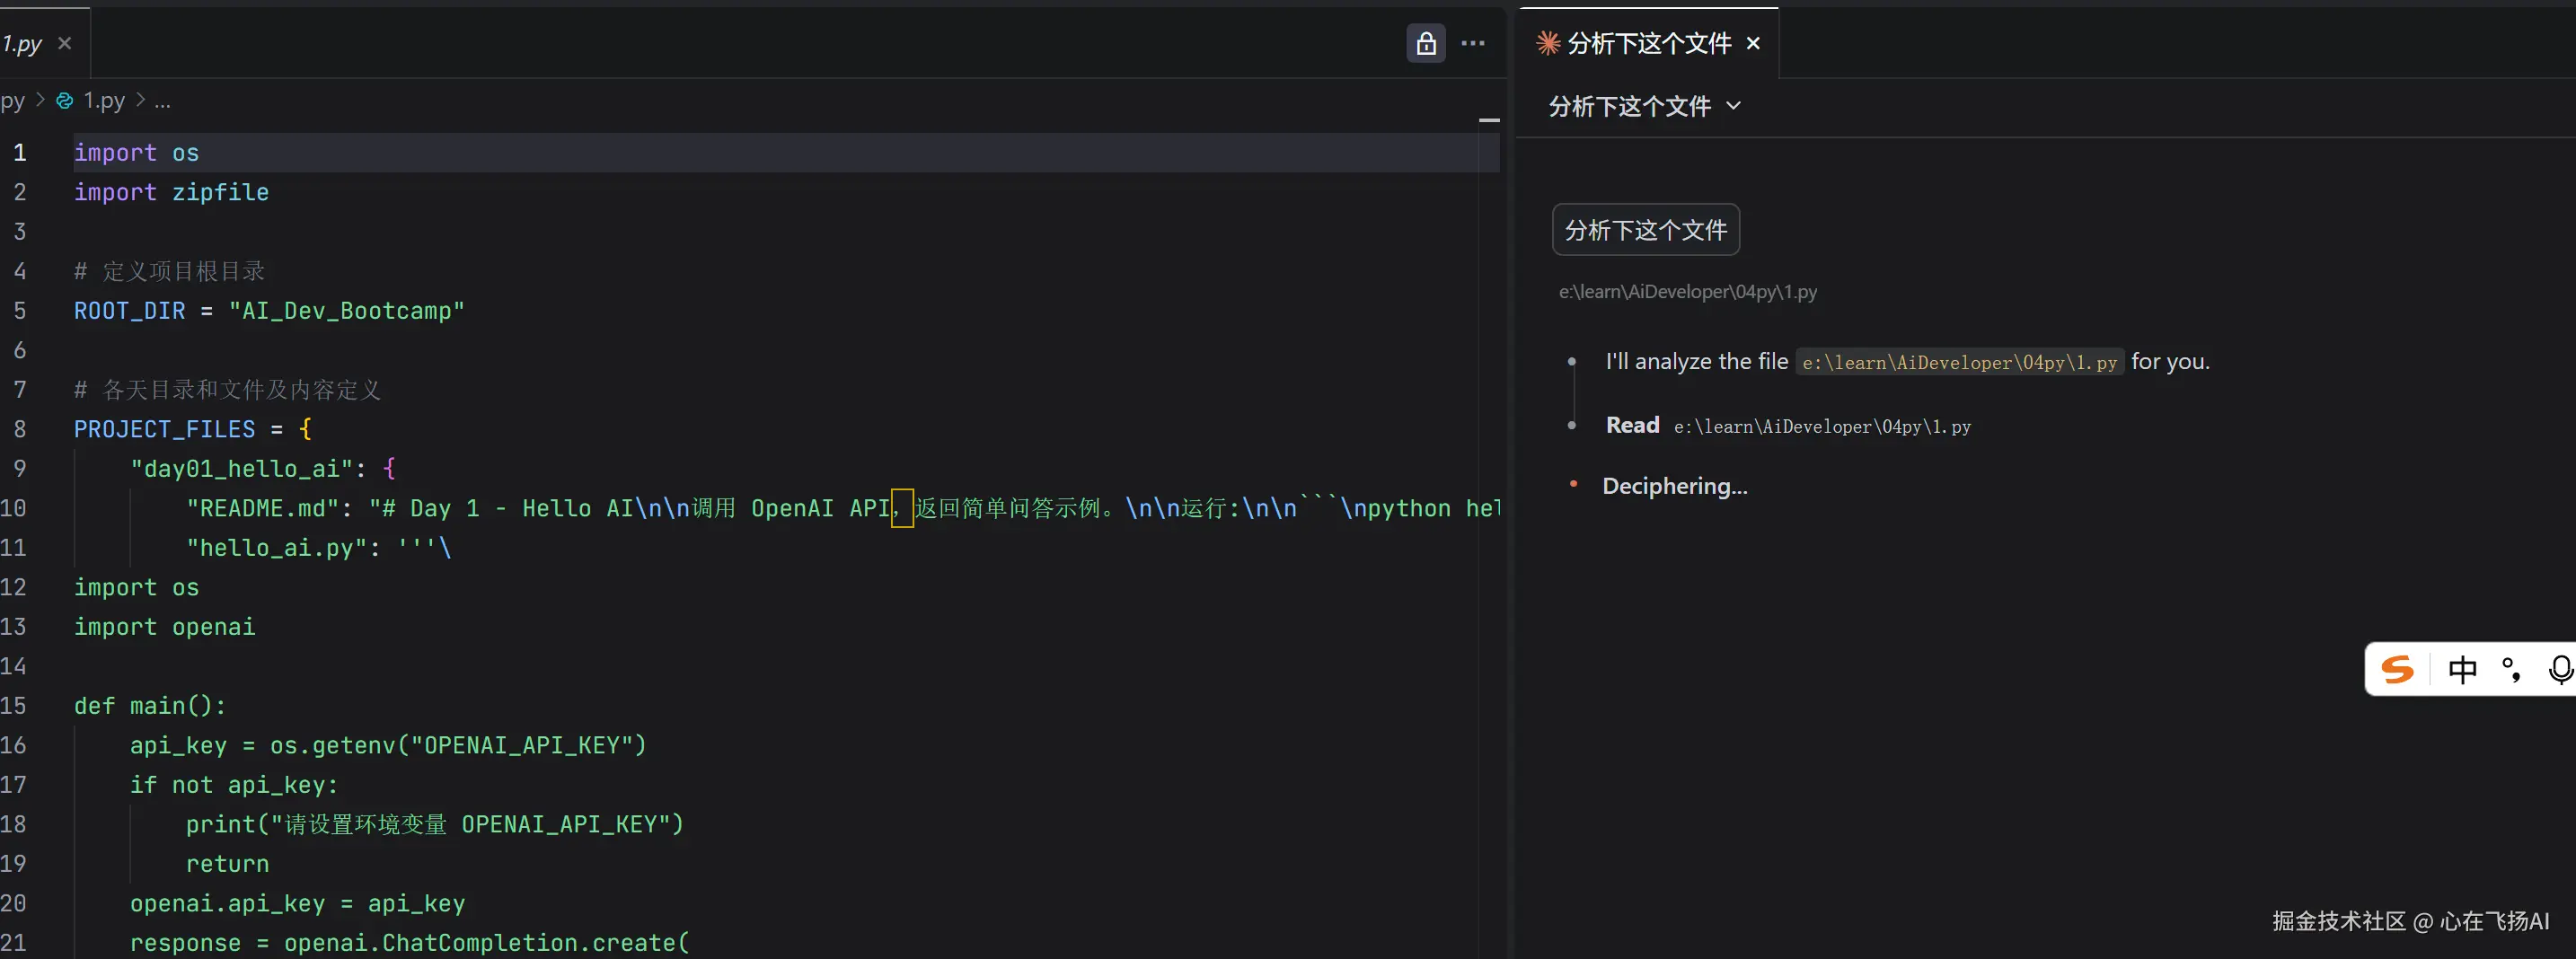Screen dimensions: 2576x959
Task: Open the breadcrumb ellipsis symbol dropdown
Action: coord(162,101)
